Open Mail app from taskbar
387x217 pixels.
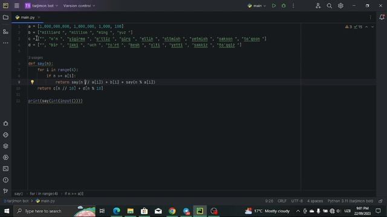click(x=158, y=211)
